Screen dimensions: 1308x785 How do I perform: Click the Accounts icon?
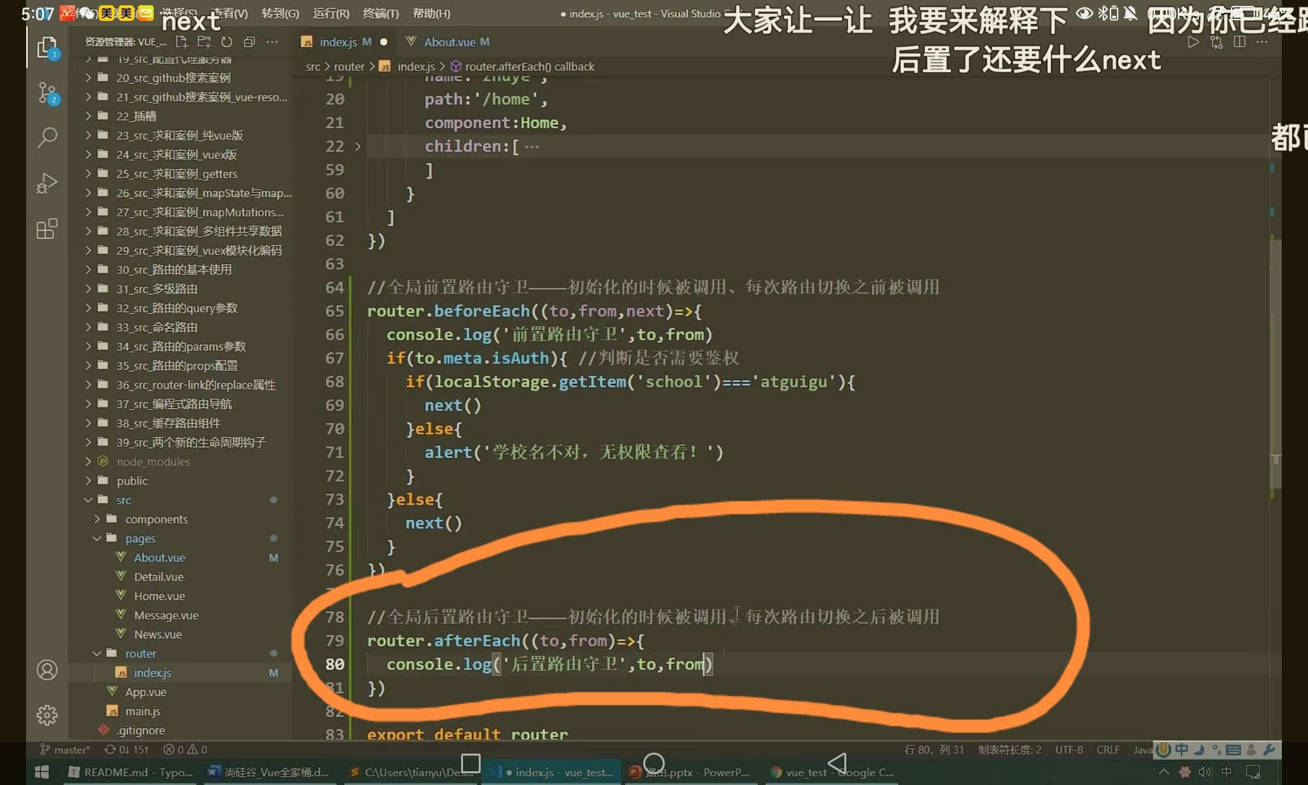click(47, 670)
